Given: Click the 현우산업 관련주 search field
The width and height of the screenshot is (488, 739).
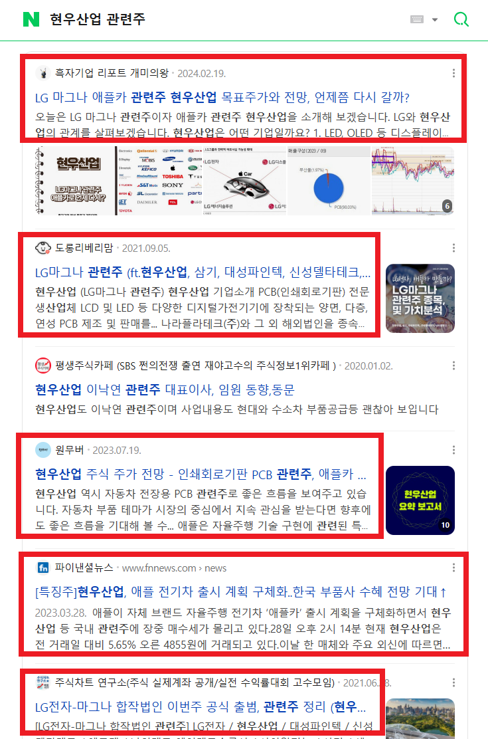Looking at the screenshot, I should [226, 19].
